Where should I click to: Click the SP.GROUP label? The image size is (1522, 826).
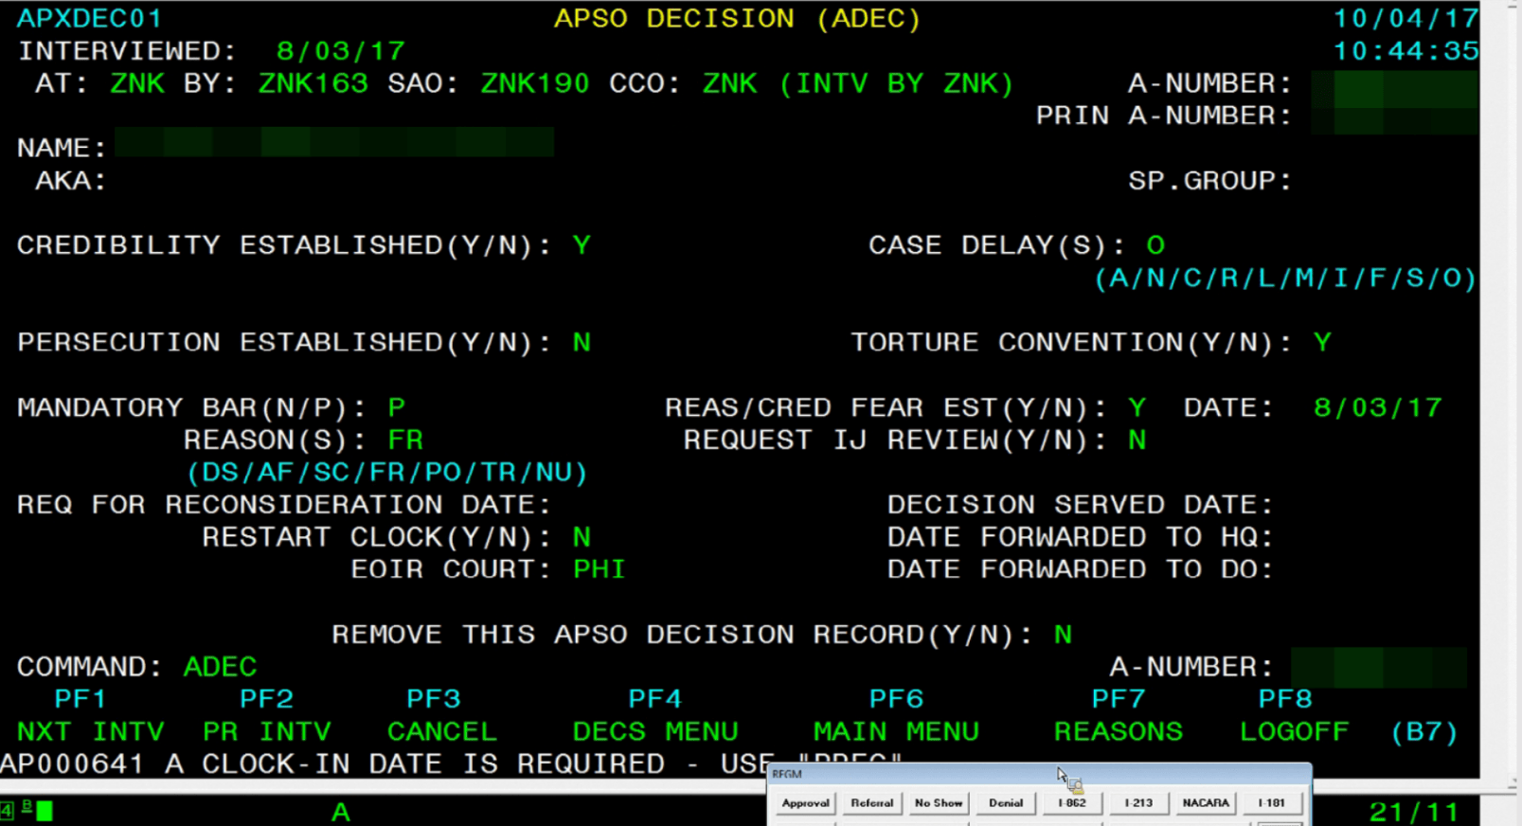click(1210, 181)
